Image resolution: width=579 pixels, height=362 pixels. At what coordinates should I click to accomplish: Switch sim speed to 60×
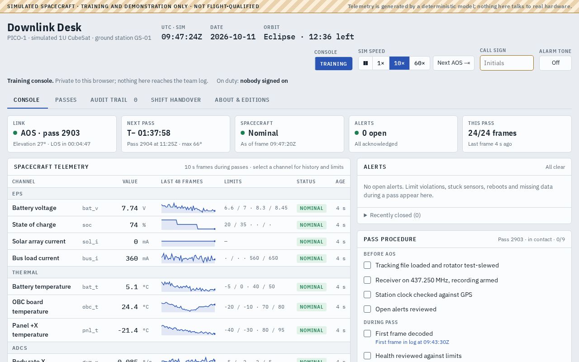420,63
